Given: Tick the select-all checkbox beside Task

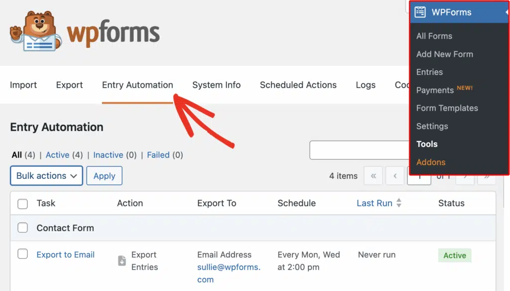Looking at the screenshot, I should [22, 204].
